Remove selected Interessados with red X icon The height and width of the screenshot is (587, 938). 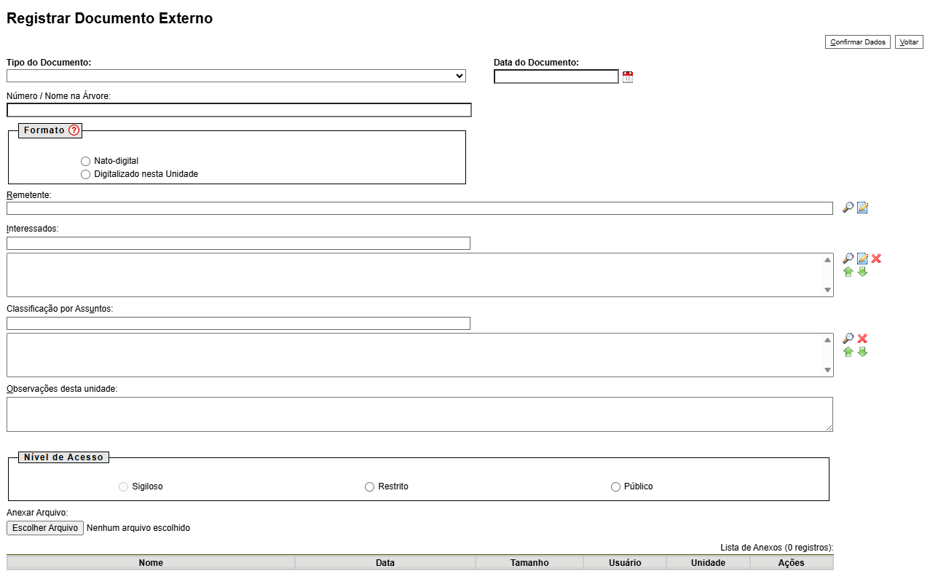click(876, 259)
